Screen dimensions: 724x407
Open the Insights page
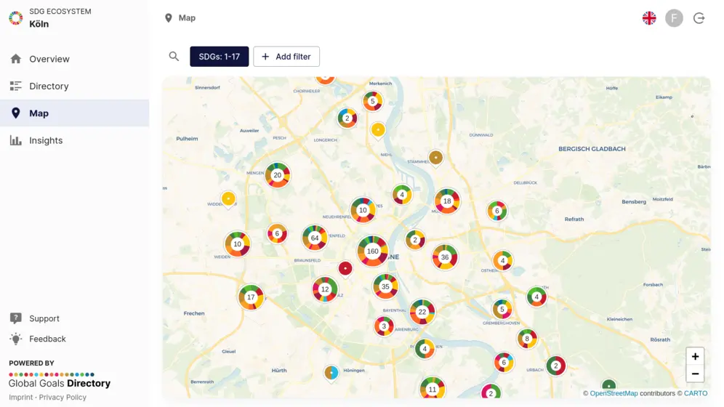tap(74, 140)
